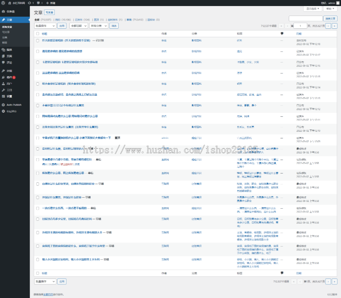341x298 pixels.
Task: Tick the select-all checkbox in table header
Action: click(x=38, y=34)
